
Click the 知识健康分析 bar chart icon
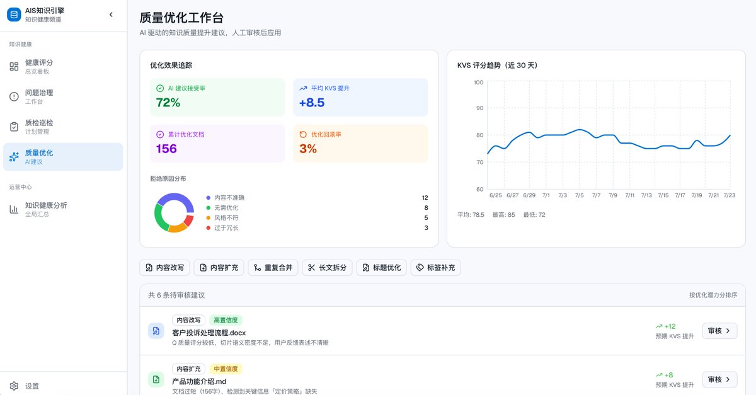(x=14, y=209)
